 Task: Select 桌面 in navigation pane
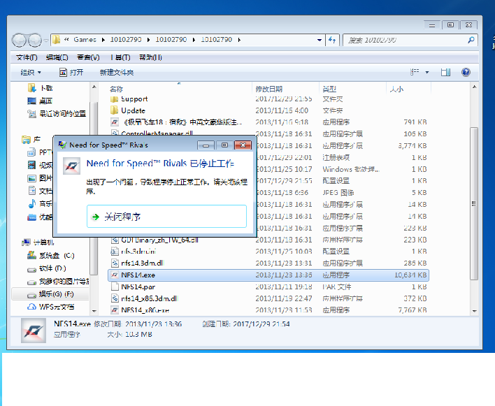tap(40, 101)
